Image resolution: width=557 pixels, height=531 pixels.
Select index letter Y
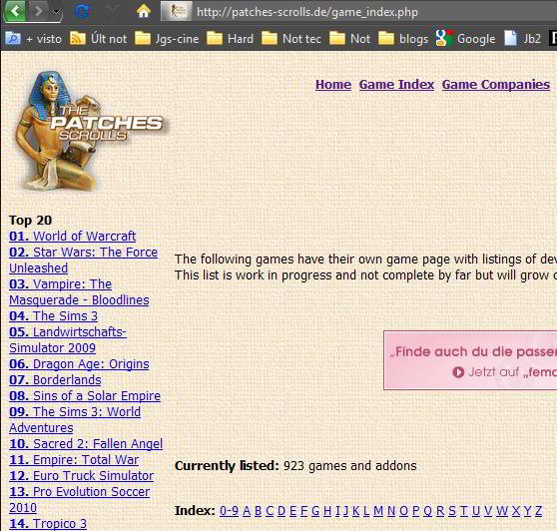point(527,511)
